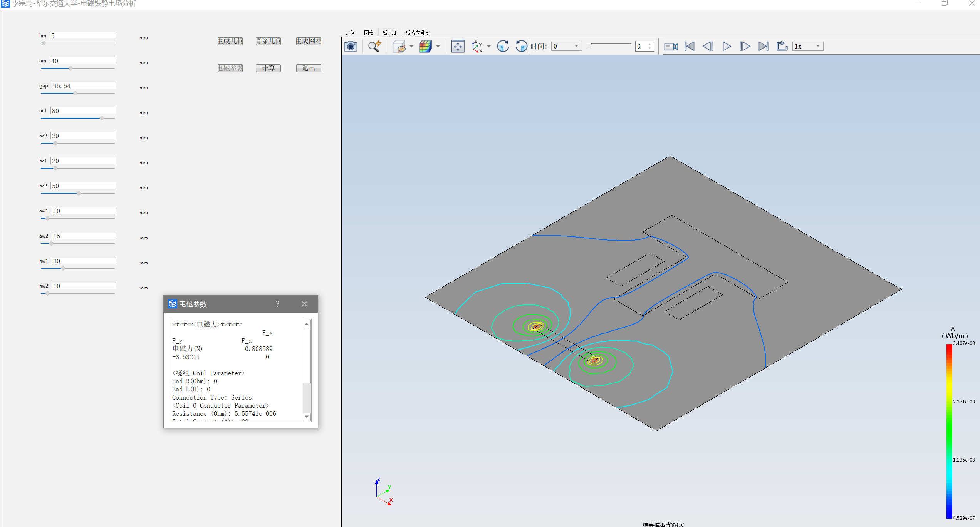This screenshot has width=980, height=527.
Task: Rotate view clockwise icon
Action: [x=503, y=47]
